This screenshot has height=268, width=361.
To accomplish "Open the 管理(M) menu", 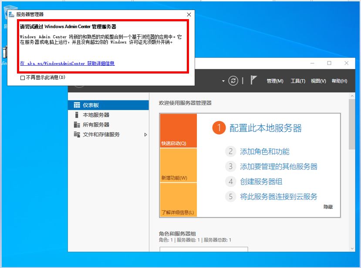I will point(275,81).
